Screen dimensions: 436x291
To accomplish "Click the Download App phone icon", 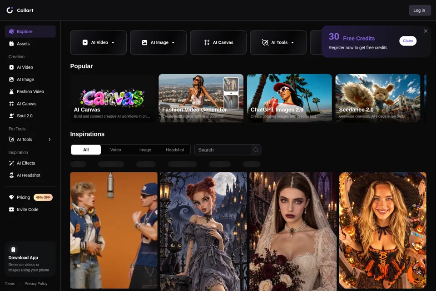I will 13,250.
